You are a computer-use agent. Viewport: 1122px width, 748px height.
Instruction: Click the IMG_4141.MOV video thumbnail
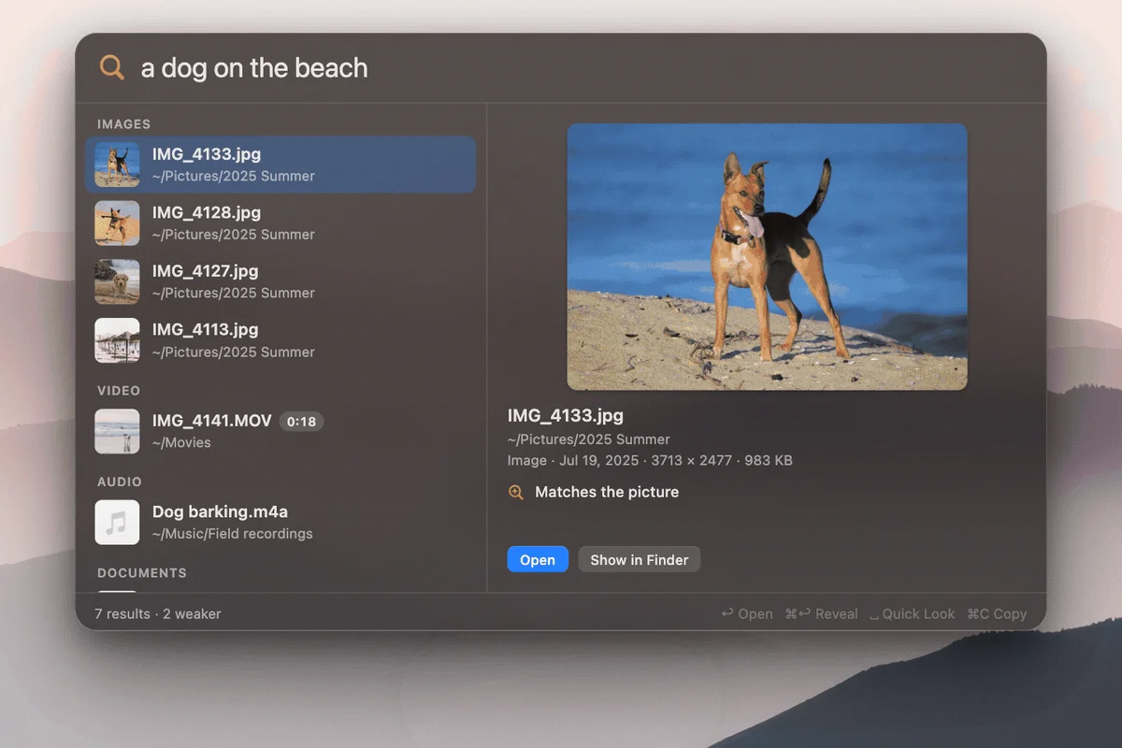[x=117, y=431]
